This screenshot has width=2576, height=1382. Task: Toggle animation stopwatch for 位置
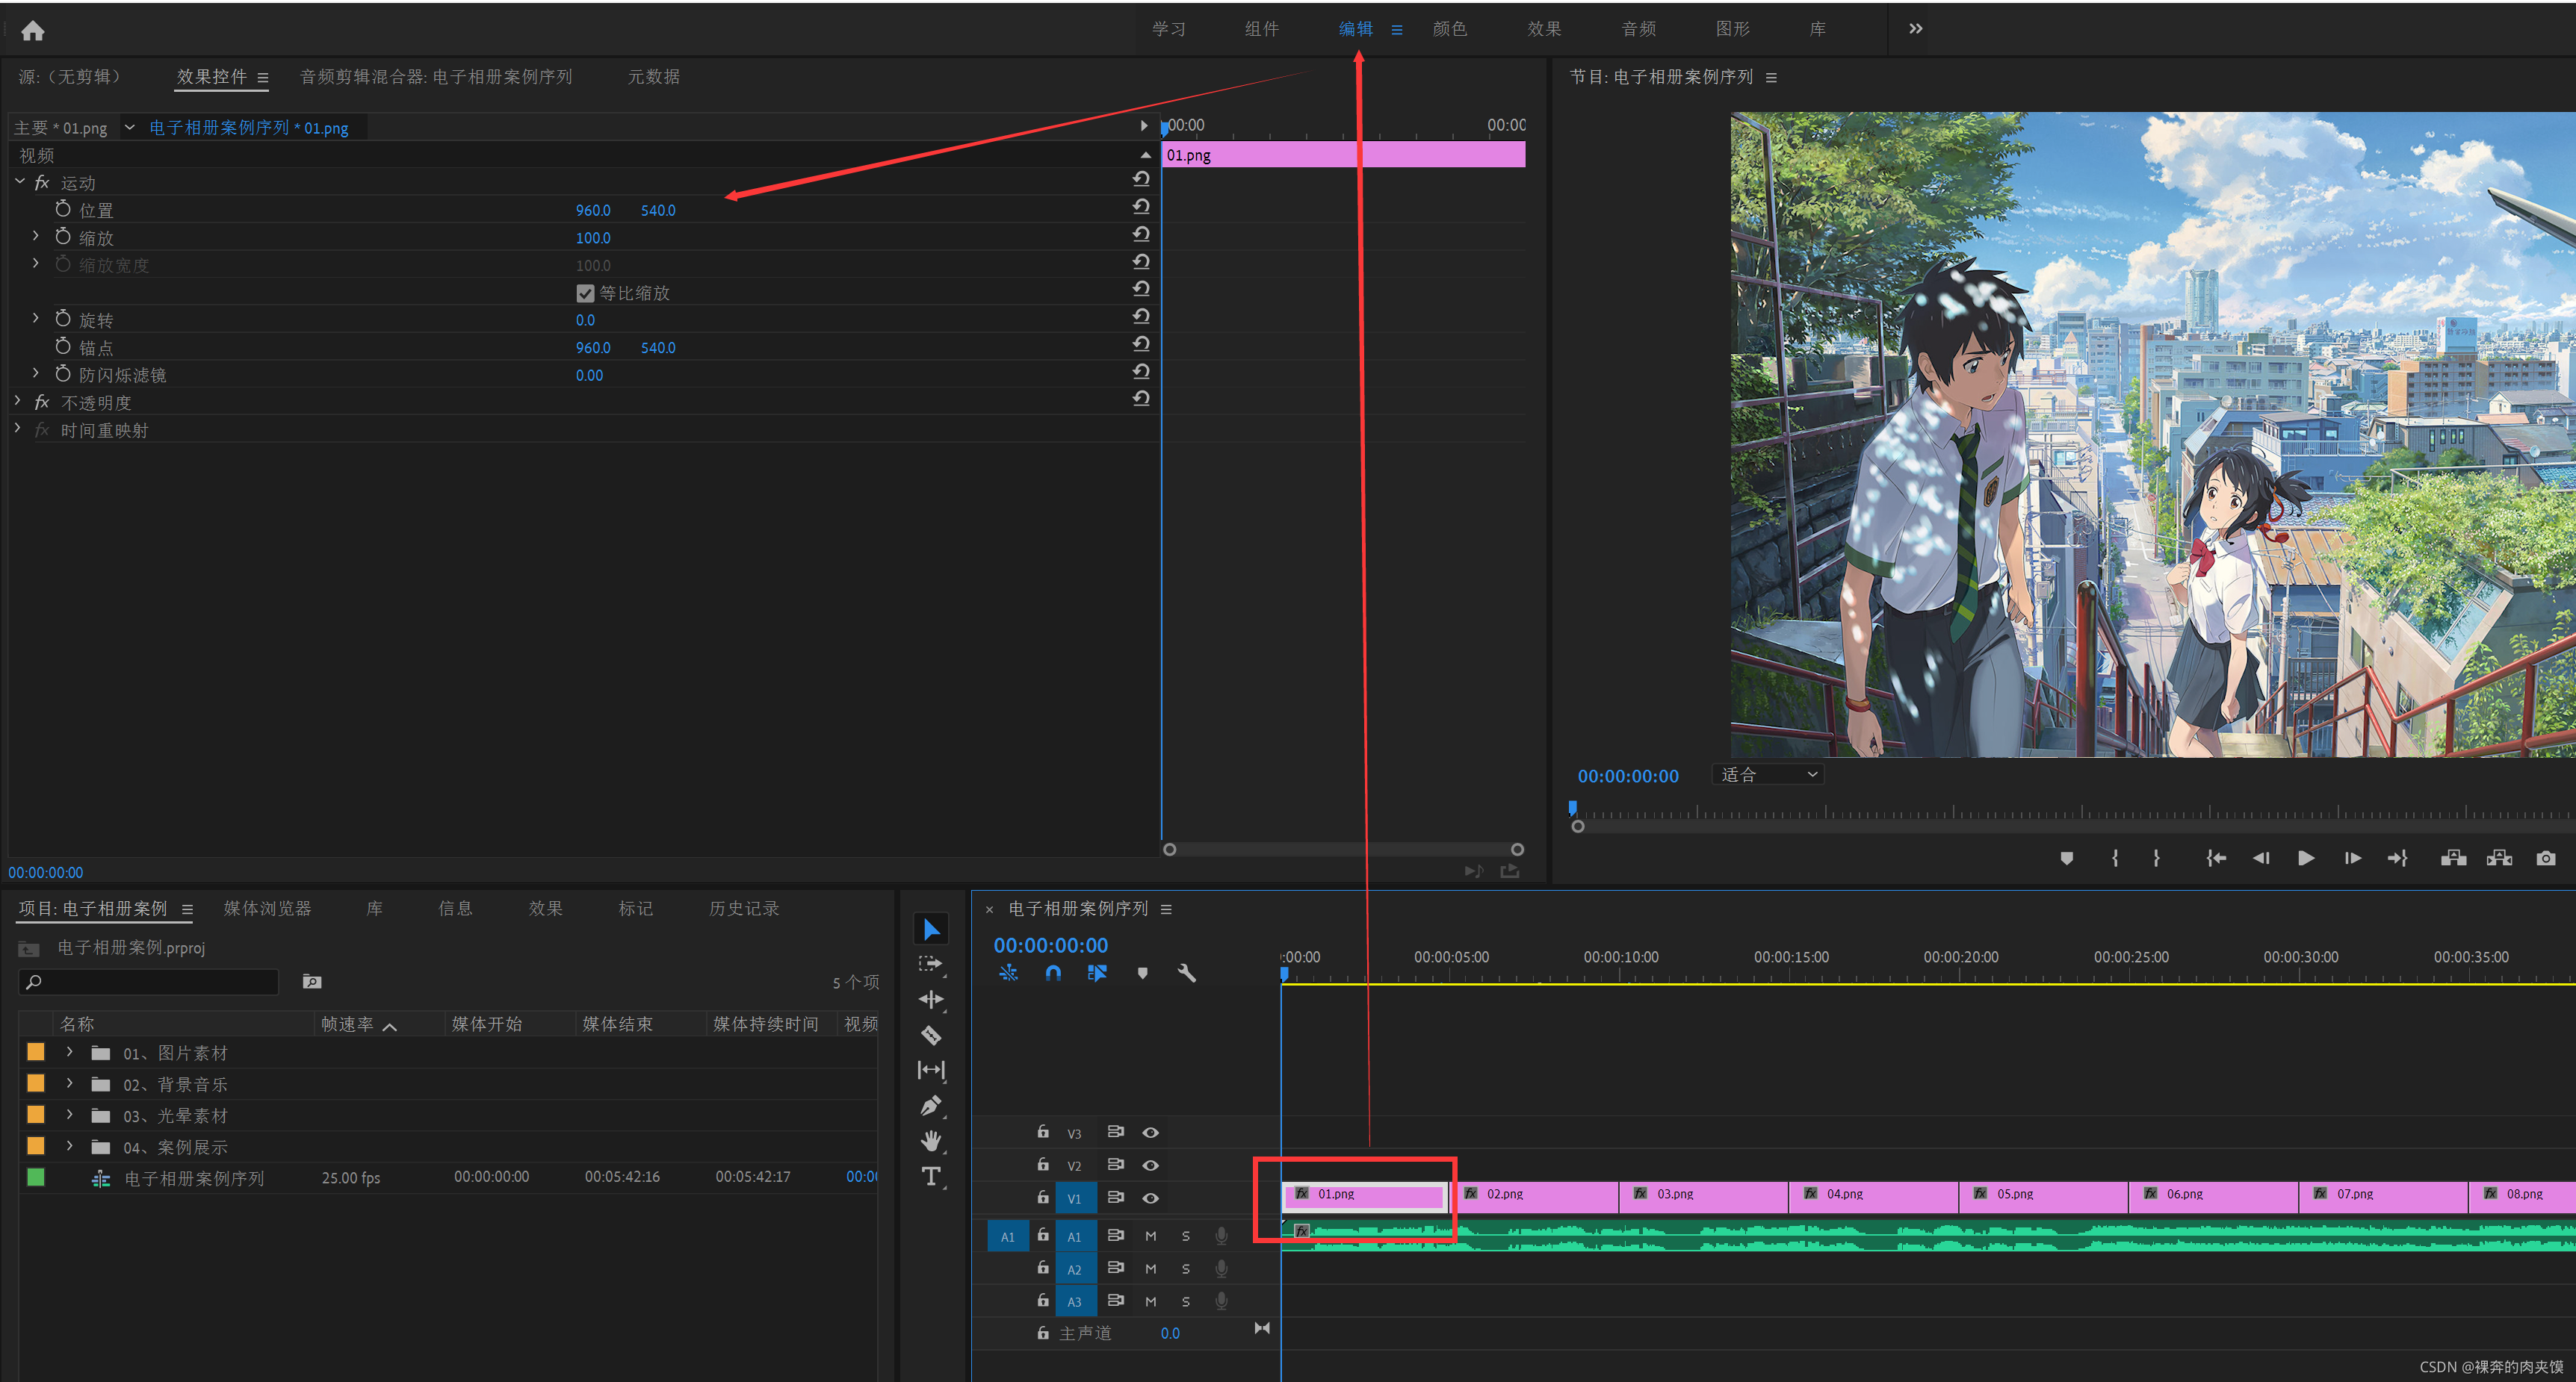tap(63, 209)
